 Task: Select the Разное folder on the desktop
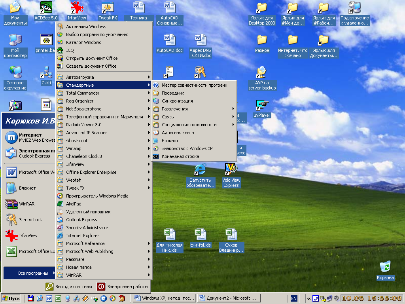click(262, 44)
